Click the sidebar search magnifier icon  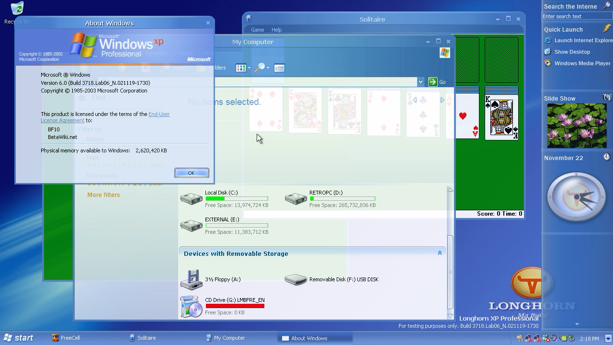pyautogui.click(x=606, y=6)
